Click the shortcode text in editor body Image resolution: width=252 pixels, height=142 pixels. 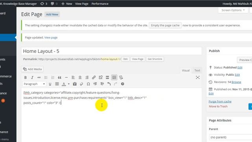[x=85, y=97]
